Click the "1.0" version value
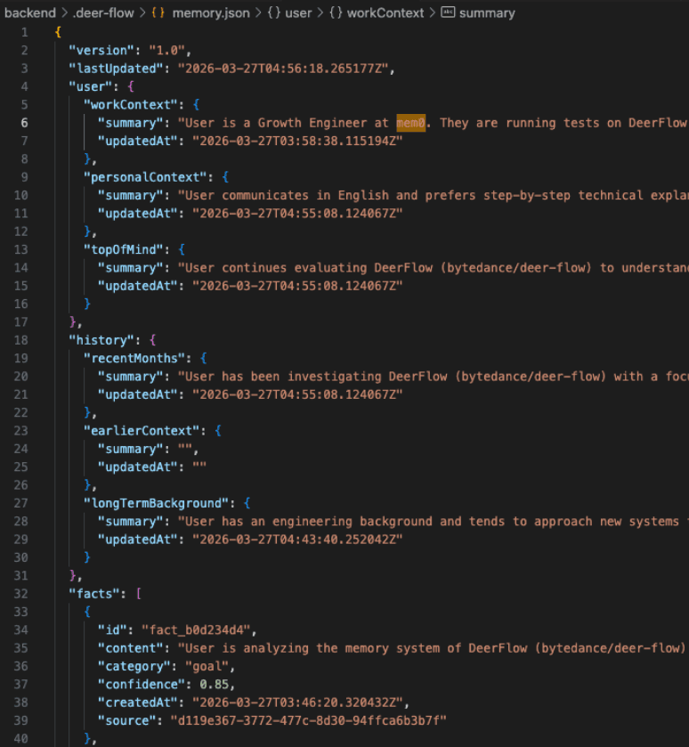 (166, 51)
